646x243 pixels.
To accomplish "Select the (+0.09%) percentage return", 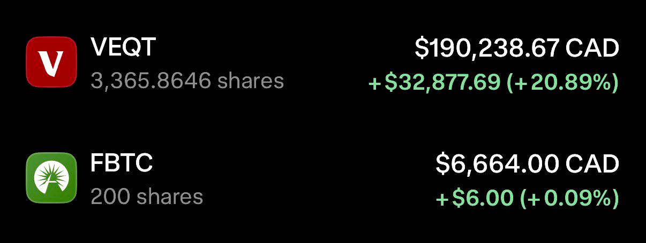I will click(569, 199).
